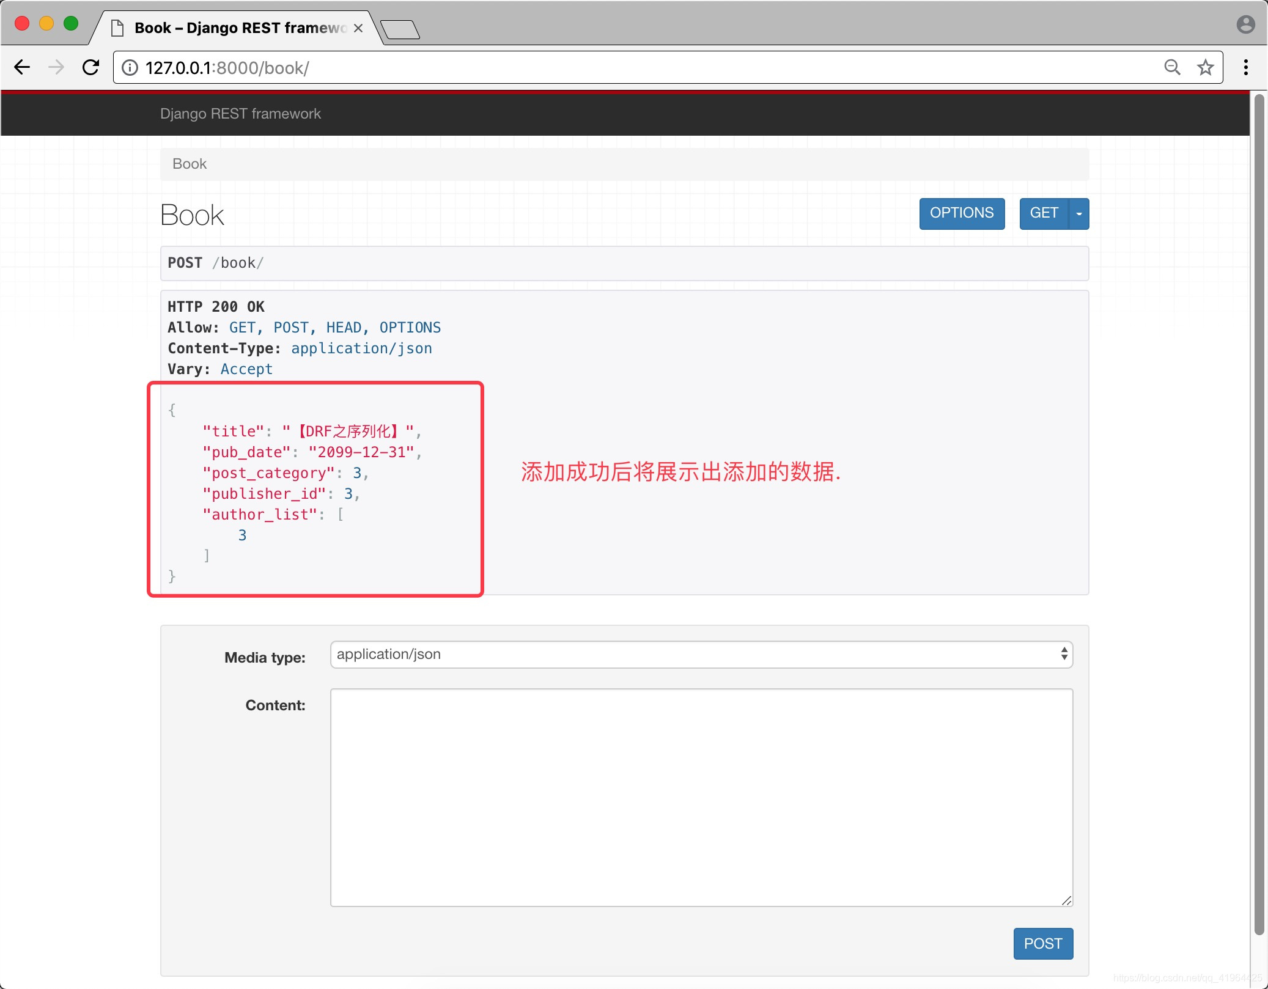Open the Chrome three-dot menu
Viewport: 1268px width, 989px height.
click(x=1245, y=67)
